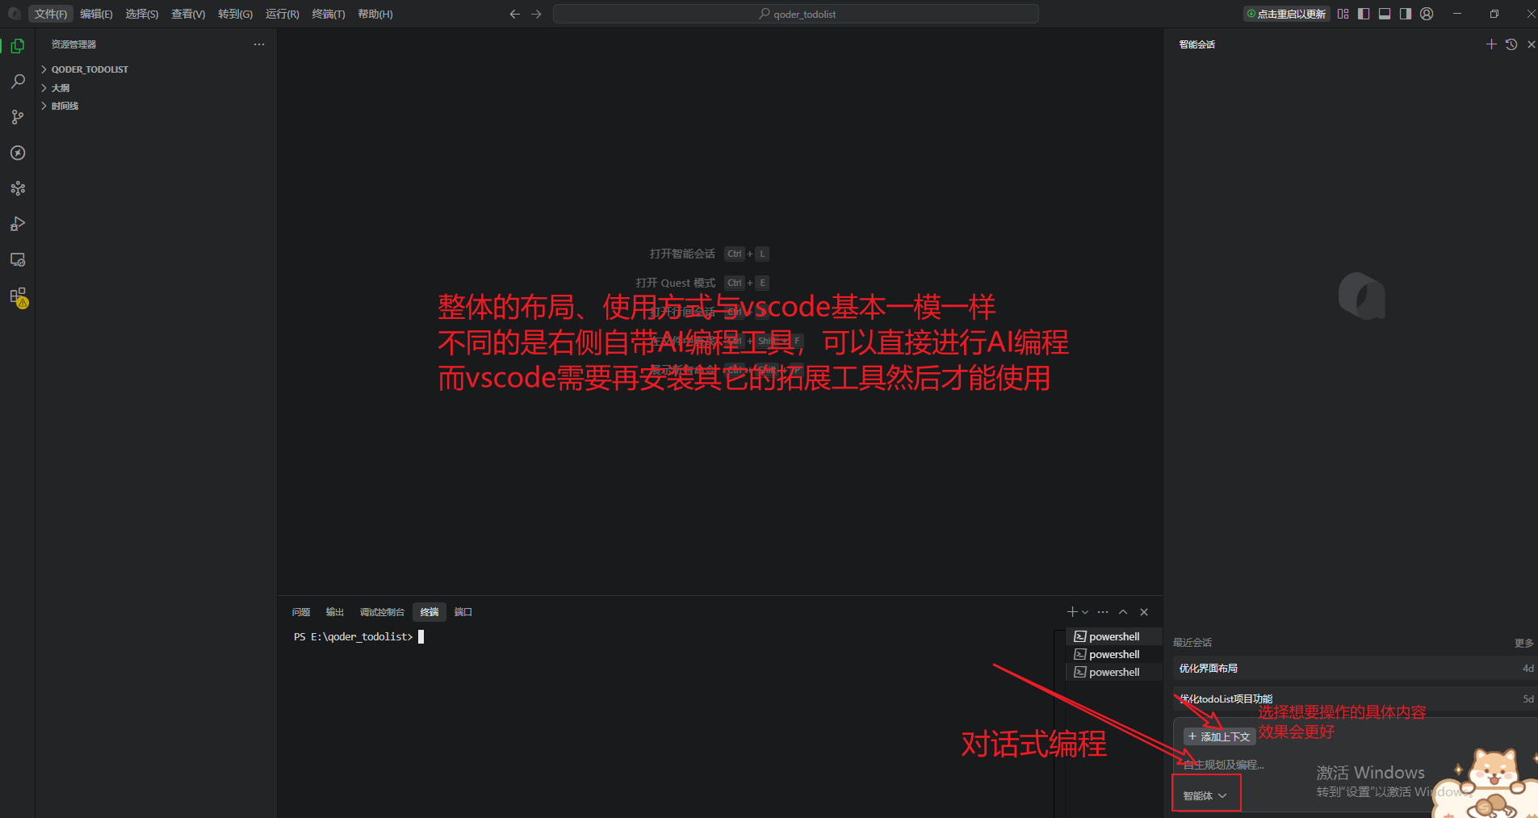Click the terminal prompt PS E:\qoder_todolist>
This screenshot has height=818, width=1538.
tap(354, 637)
